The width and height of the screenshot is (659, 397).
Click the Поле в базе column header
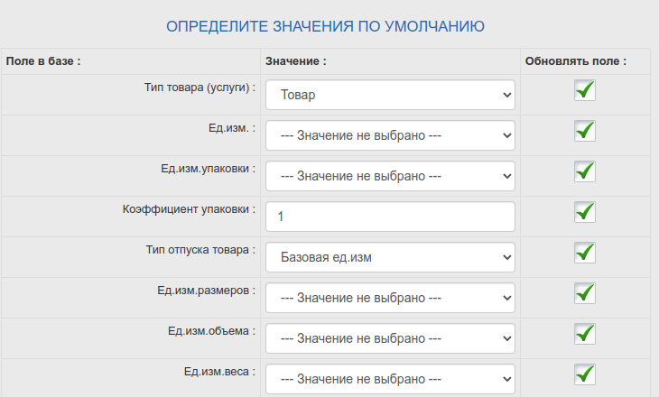point(44,61)
